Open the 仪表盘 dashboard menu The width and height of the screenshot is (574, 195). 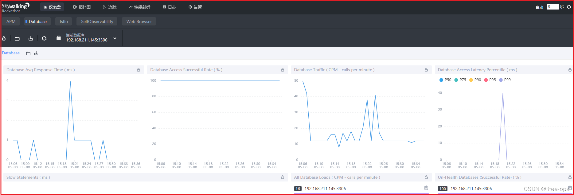tap(52, 7)
